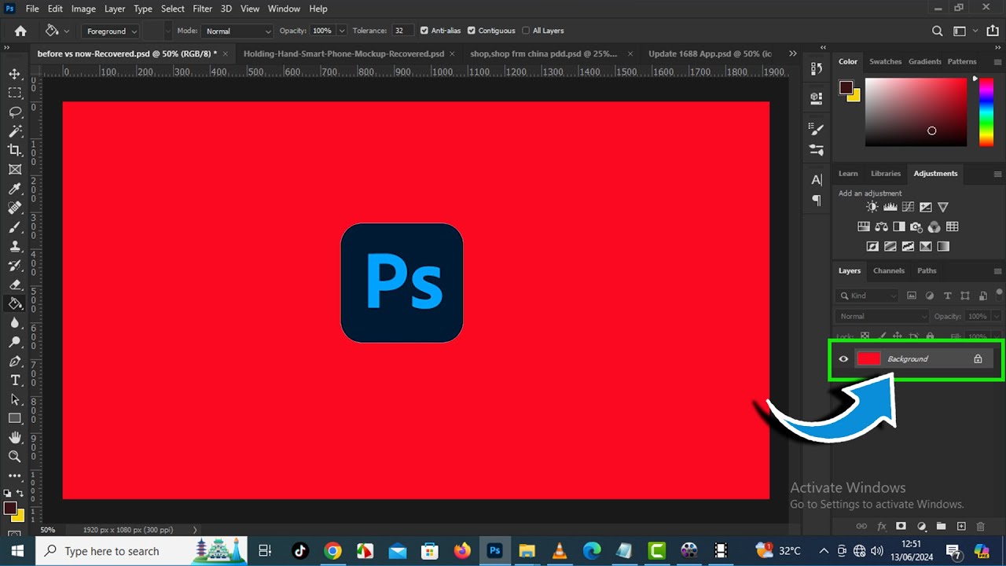
Task: Open the tool preset picker arrow
Action: coord(66,31)
